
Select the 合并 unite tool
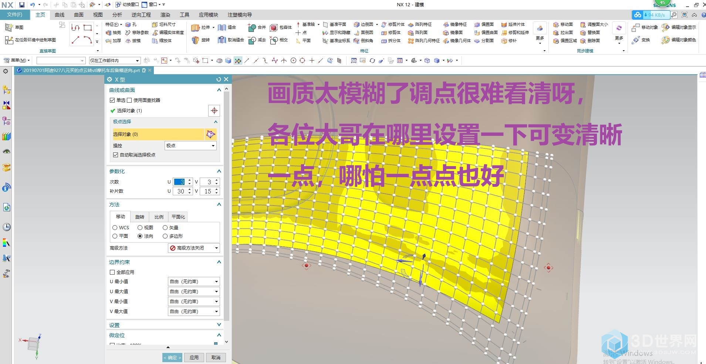click(x=257, y=27)
